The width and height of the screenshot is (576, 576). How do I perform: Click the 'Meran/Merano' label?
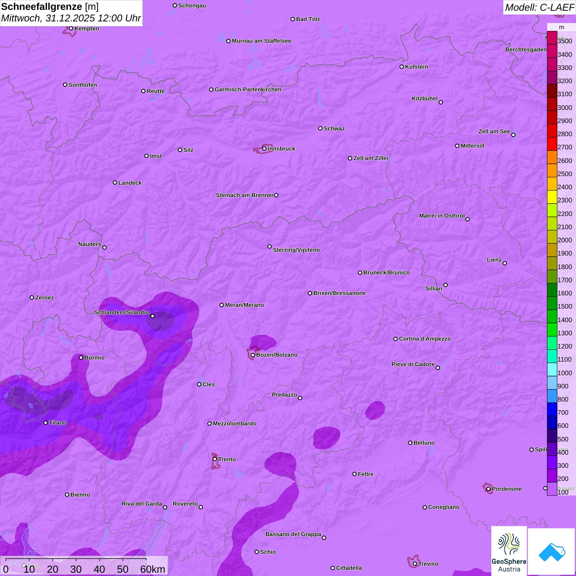[244, 305]
